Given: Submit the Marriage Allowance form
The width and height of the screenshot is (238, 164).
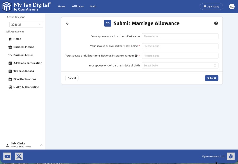Looking at the screenshot, I should pos(212,78).
